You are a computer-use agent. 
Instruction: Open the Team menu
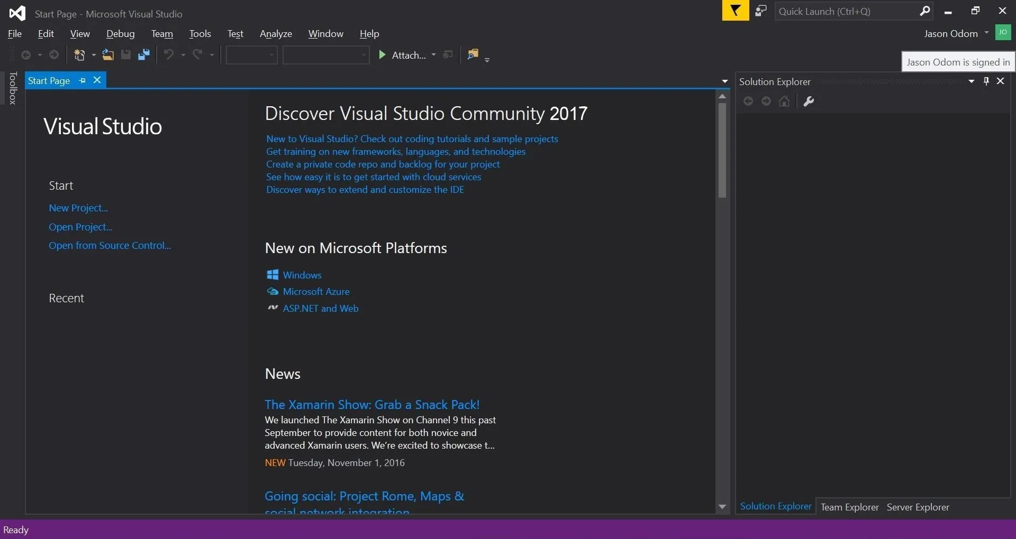tap(162, 34)
